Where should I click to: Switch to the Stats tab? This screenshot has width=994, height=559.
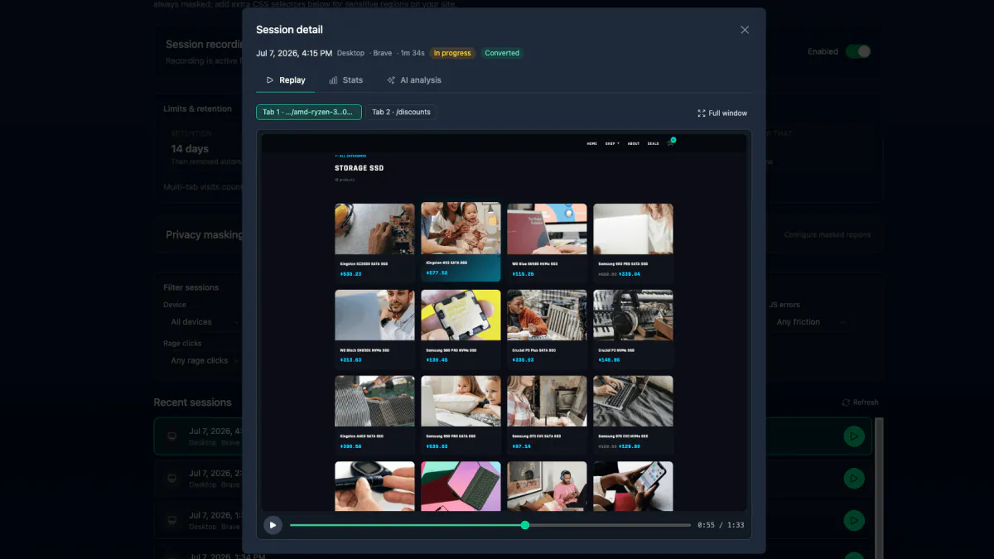(345, 80)
